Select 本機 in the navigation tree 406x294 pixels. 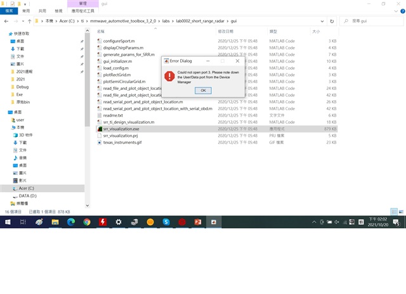click(20, 127)
